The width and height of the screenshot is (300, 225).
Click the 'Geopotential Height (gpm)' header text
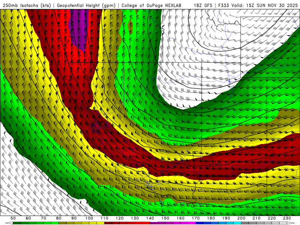point(86,6)
